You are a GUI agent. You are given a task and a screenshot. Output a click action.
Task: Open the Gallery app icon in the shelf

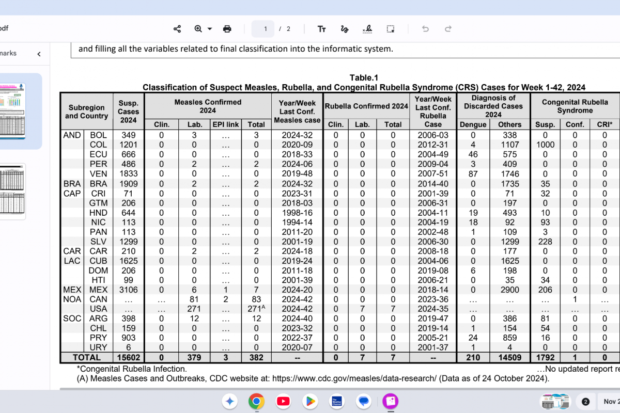coord(390,401)
